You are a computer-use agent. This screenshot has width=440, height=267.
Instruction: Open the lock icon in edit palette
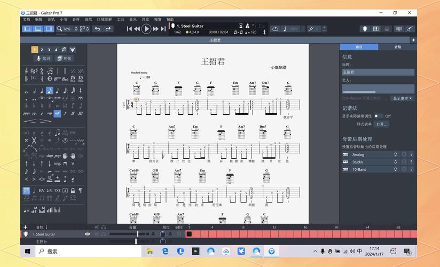point(73,190)
